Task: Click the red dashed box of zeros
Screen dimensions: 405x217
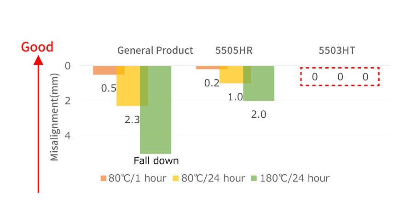Action: pos(340,77)
